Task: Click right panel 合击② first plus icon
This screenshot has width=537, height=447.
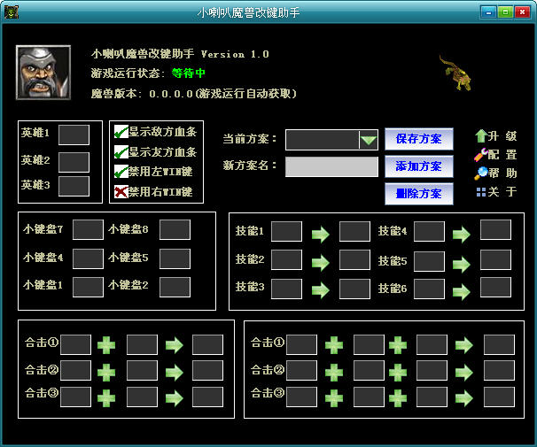Action: tap(334, 372)
